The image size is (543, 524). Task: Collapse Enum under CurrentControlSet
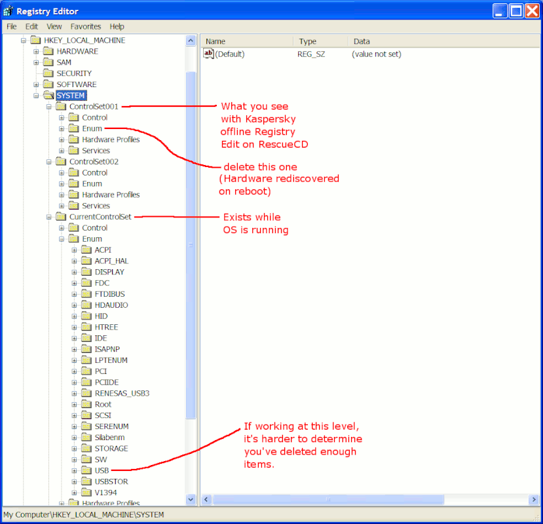coord(62,239)
